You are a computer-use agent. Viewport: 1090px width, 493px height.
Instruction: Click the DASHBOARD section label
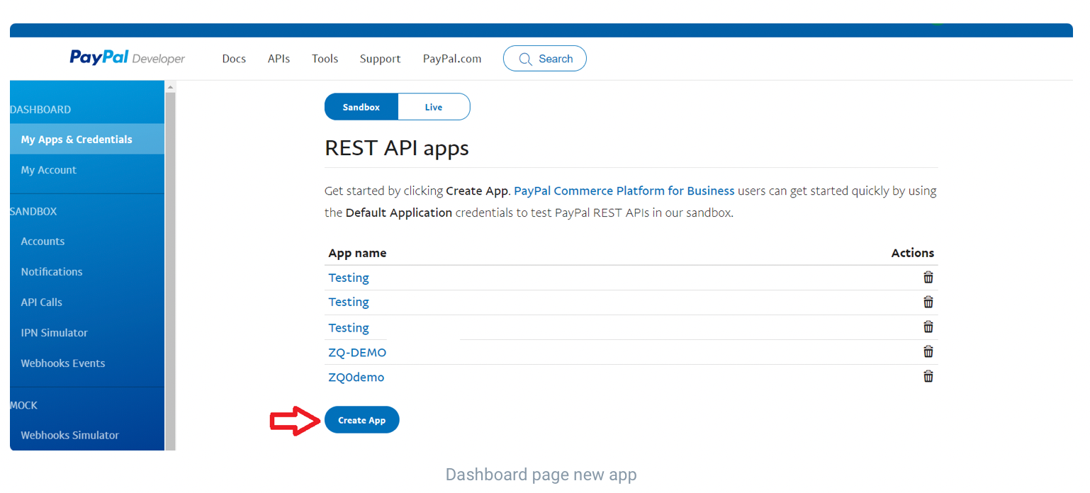[40, 110]
